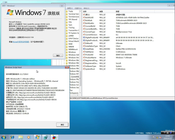Click the folder icon beside Tcpip
The height and width of the screenshot is (140, 175).
point(67,11)
